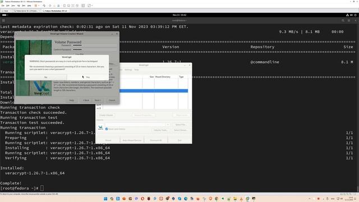The image size is (359, 202).
Task: Click VMware pause virtual machine icon
Action: click(36, 6)
